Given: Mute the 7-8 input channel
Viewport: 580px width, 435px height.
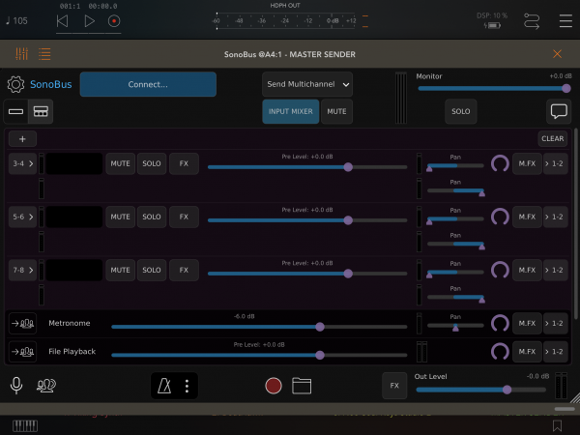Looking at the screenshot, I should (120, 270).
